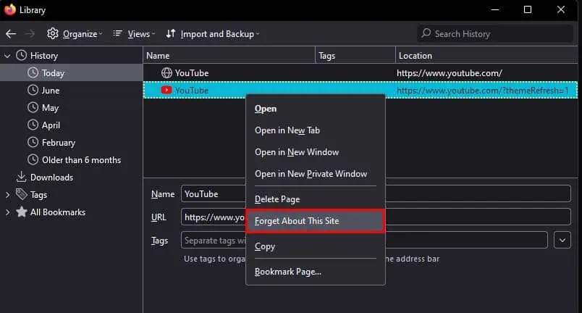Sort by the Location column header
The height and width of the screenshot is (313, 582).
[x=486, y=56]
